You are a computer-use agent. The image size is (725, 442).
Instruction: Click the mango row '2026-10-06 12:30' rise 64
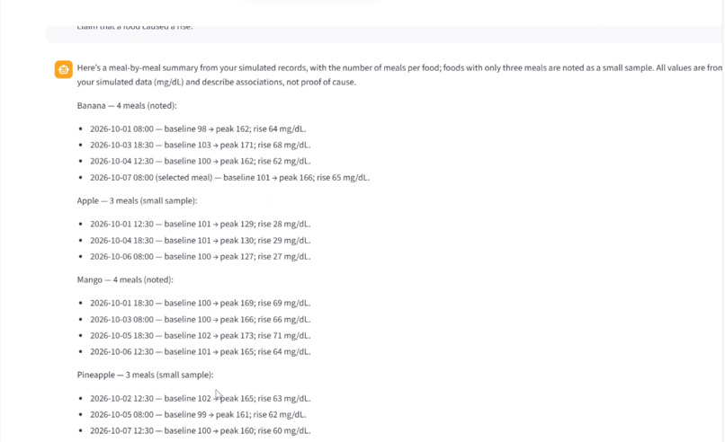click(x=201, y=351)
